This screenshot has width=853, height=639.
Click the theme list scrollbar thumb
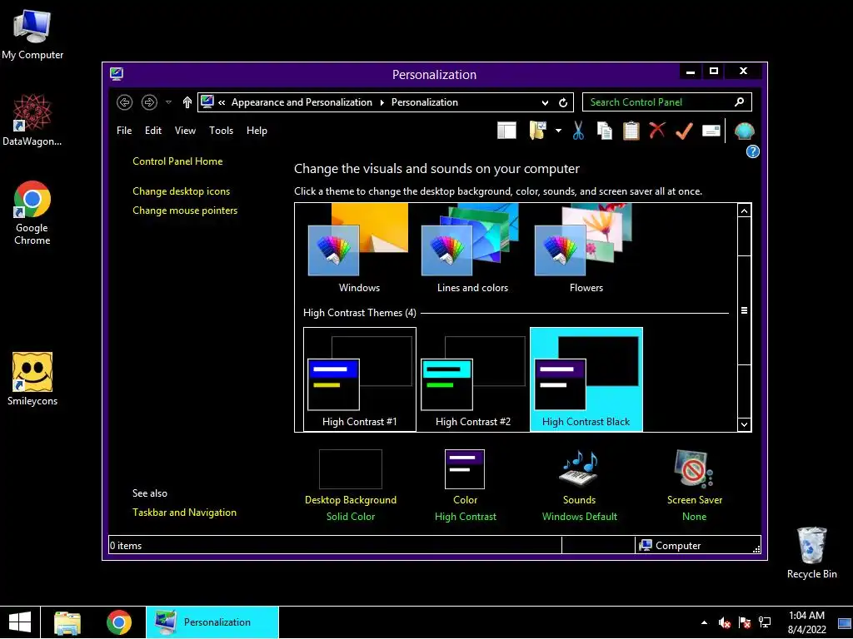coord(744,310)
